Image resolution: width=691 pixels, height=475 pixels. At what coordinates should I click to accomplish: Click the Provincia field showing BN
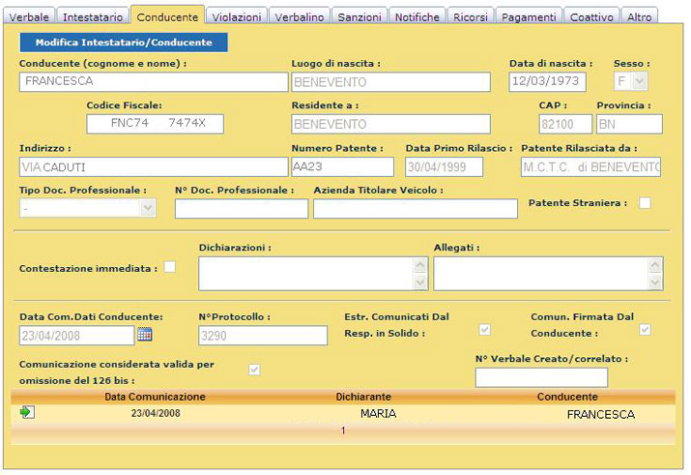[x=629, y=124]
